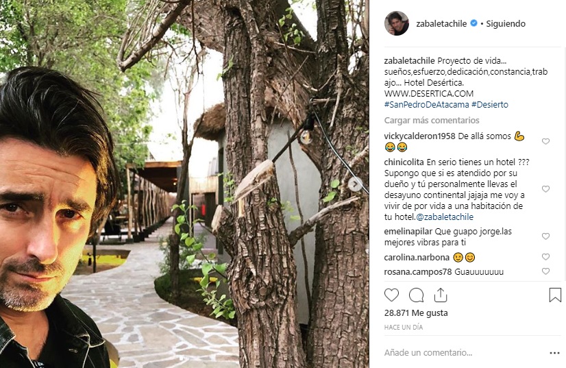Like the post with the heart icon
This screenshot has height=368, width=566.
click(391, 295)
